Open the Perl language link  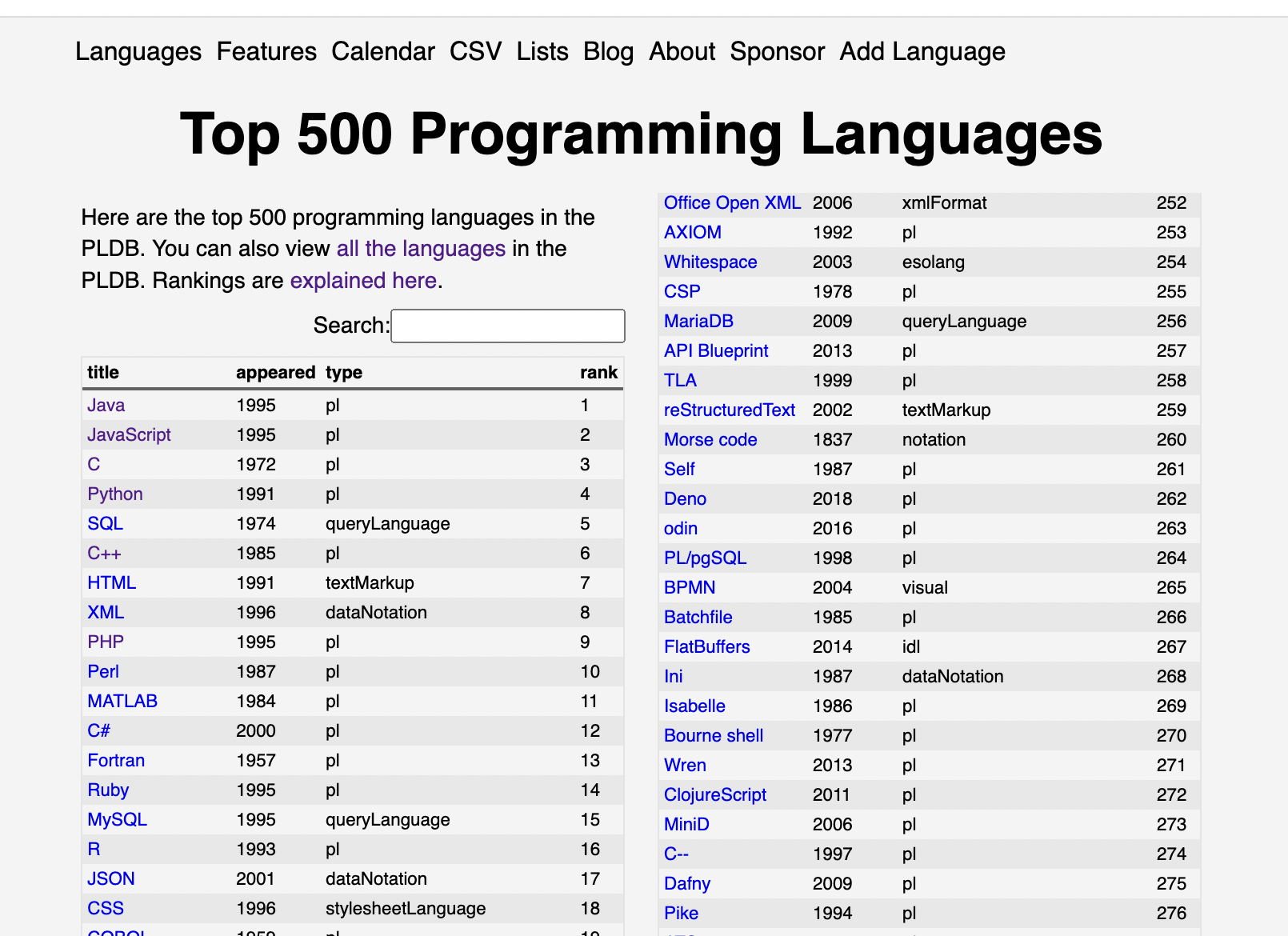click(x=103, y=672)
